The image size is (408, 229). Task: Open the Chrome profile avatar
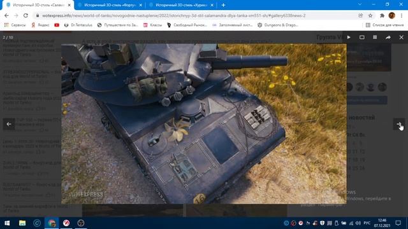tap(391, 15)
